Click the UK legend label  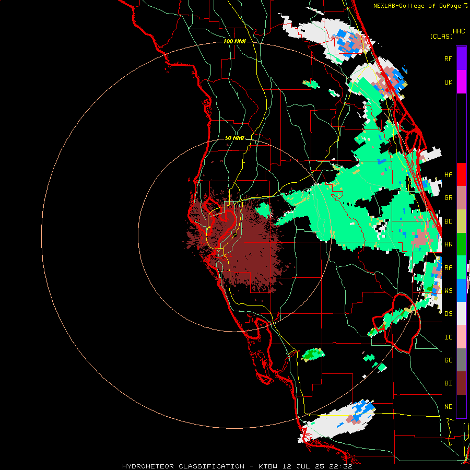(x=448, y=82)
